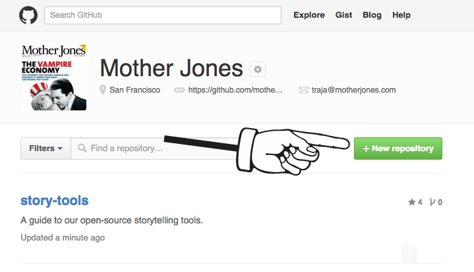Click the traja@motherjones.com email link
Screen dimensions: 474x272
pyautogui.click(x=353, y=90)
